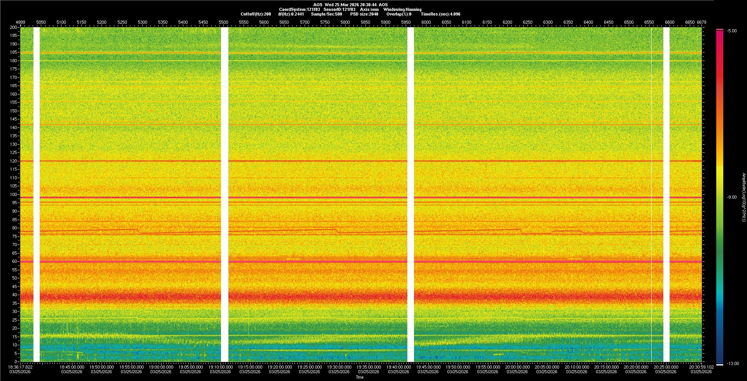This screenshot has width=747, height=381.
Task: Click the white data gap near 5950
Action: pos(410,194)
